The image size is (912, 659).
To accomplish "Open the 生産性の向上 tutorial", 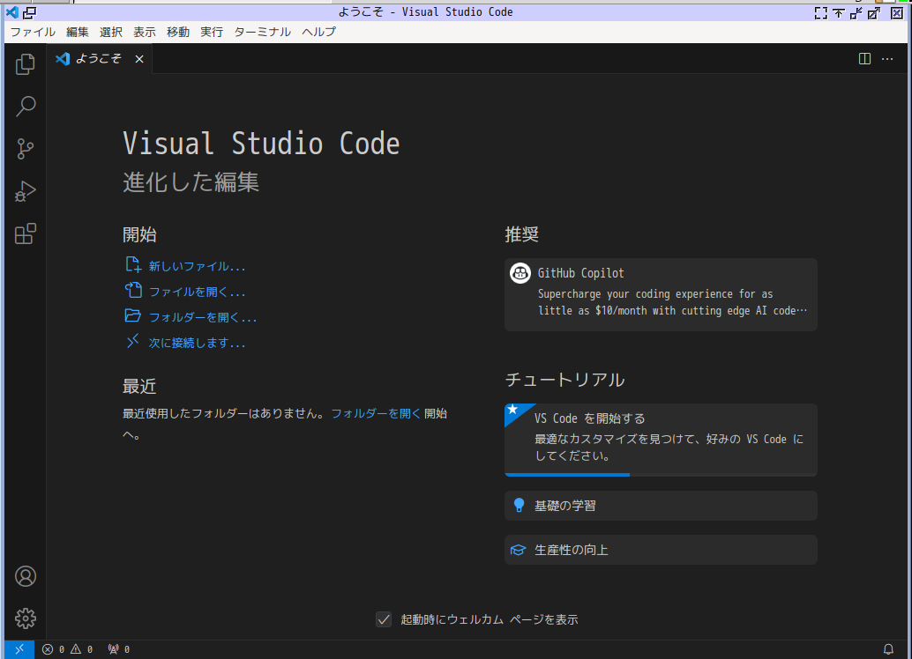I will coord(661,550).
